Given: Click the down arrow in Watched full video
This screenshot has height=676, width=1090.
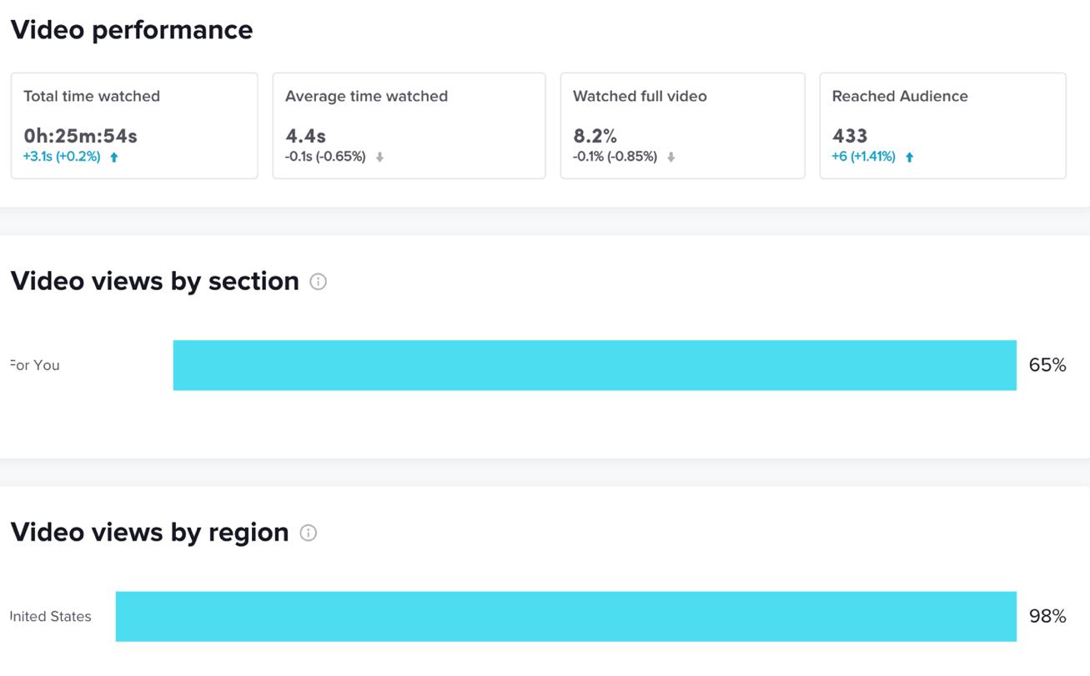Looking at the screenshot, I should click(x=671, y=157).
